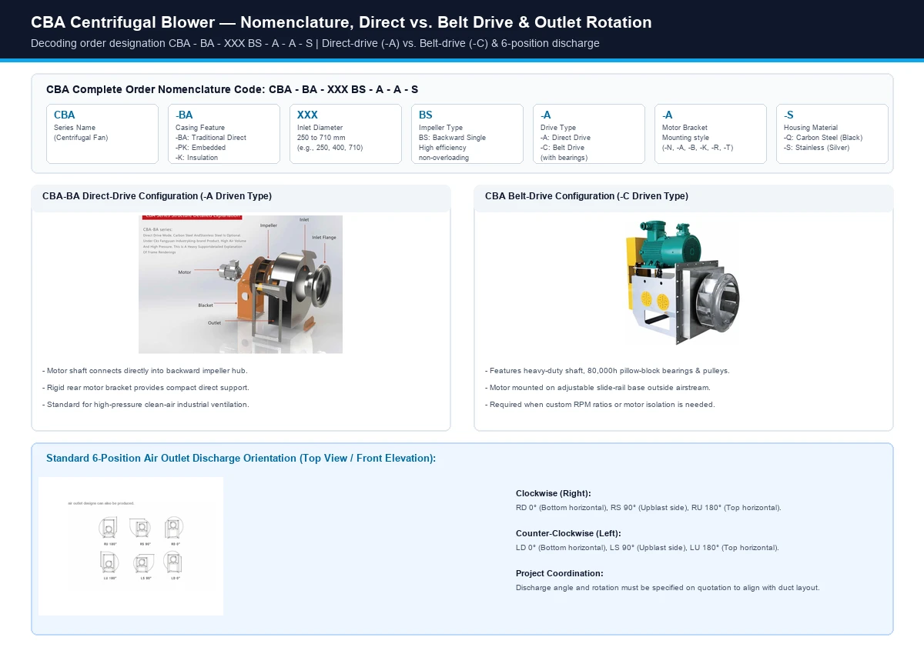The width and height of the screenshot is (924, 654).
Task: Click 'air outlet designs can also be produced' caption
Action: point(101,503)
